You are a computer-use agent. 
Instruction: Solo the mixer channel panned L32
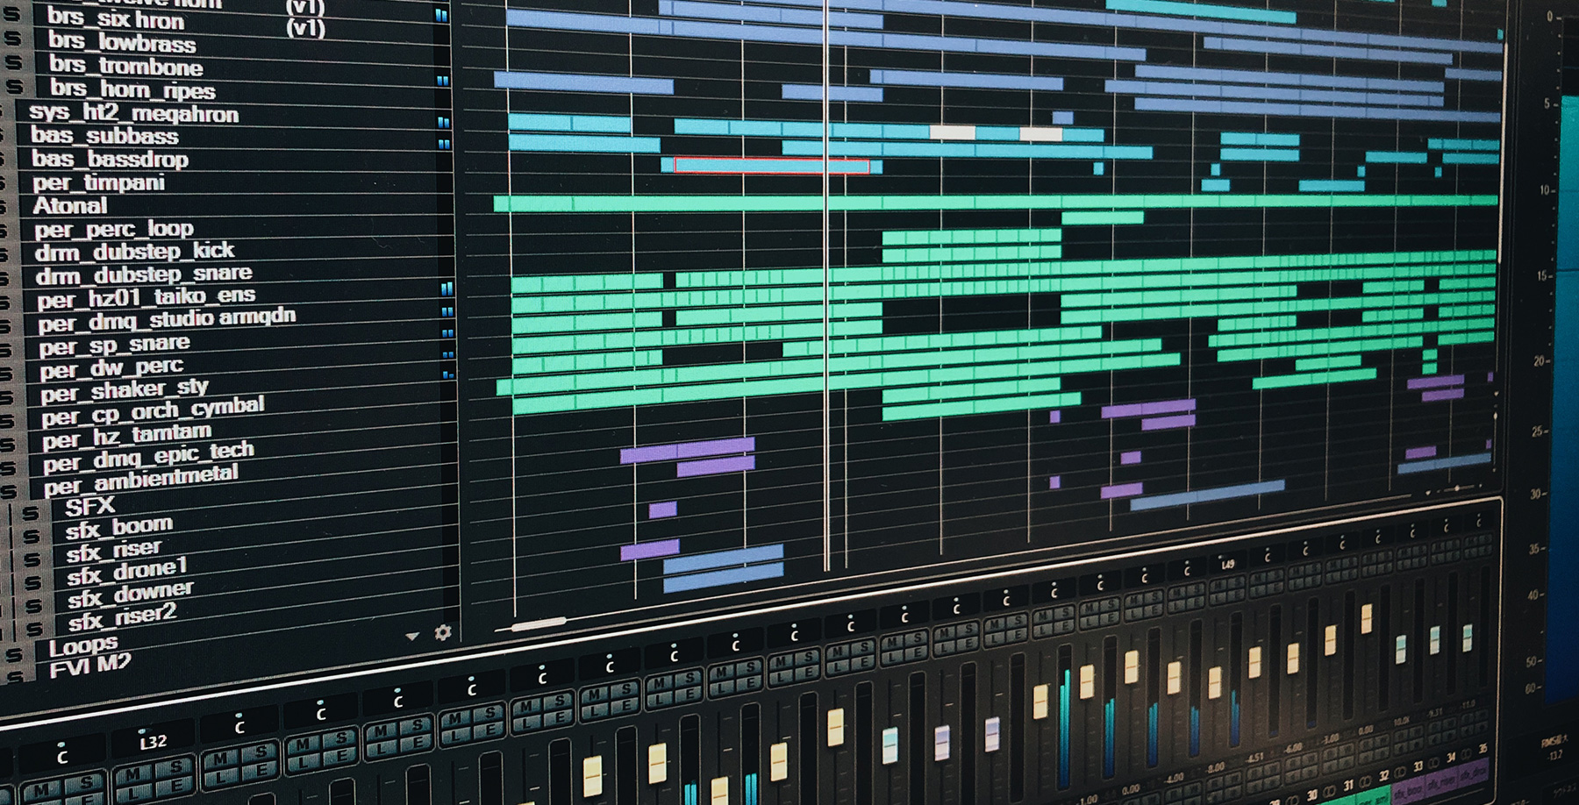click(x=175, y=767)
